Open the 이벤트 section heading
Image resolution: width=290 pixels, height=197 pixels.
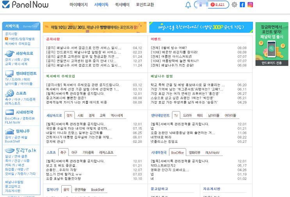[156, 39]
